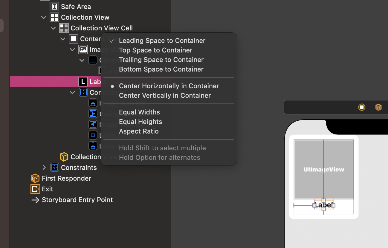The width and height of the screenshot is (388, 248).
Task: Select the Label centerX constraint icon
Action: pyautogui.click(x=93, y=135)
